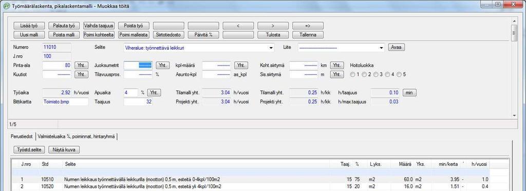The height and width of the screenshot is (191, 526).
Task: Select Hoitoluokka radio option 1
Action: tap(352, 75)
